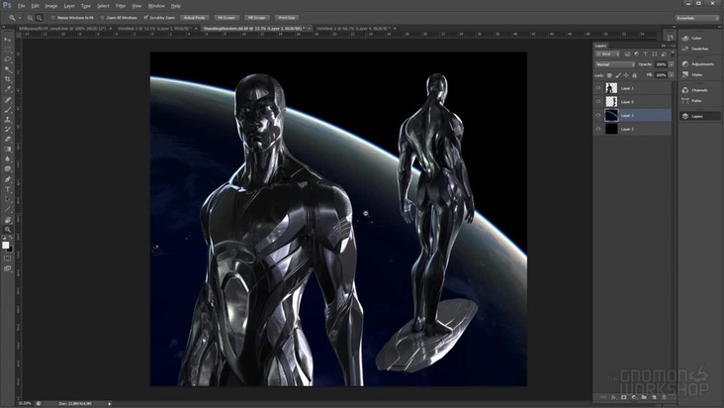The image size is (724, 408).
Task: Enable Resize Windows to Fit checkbox
Action: click(x=53, y=18)
